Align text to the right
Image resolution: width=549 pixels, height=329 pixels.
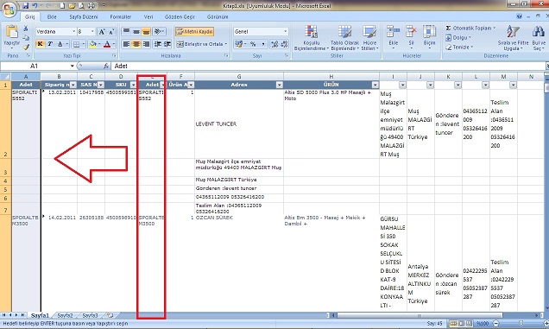[146, 44]
